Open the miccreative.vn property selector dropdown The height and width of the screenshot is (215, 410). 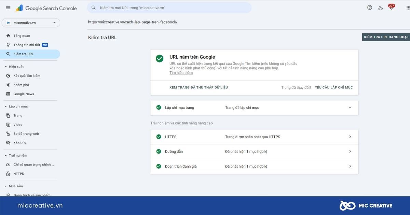click(31, 23)
